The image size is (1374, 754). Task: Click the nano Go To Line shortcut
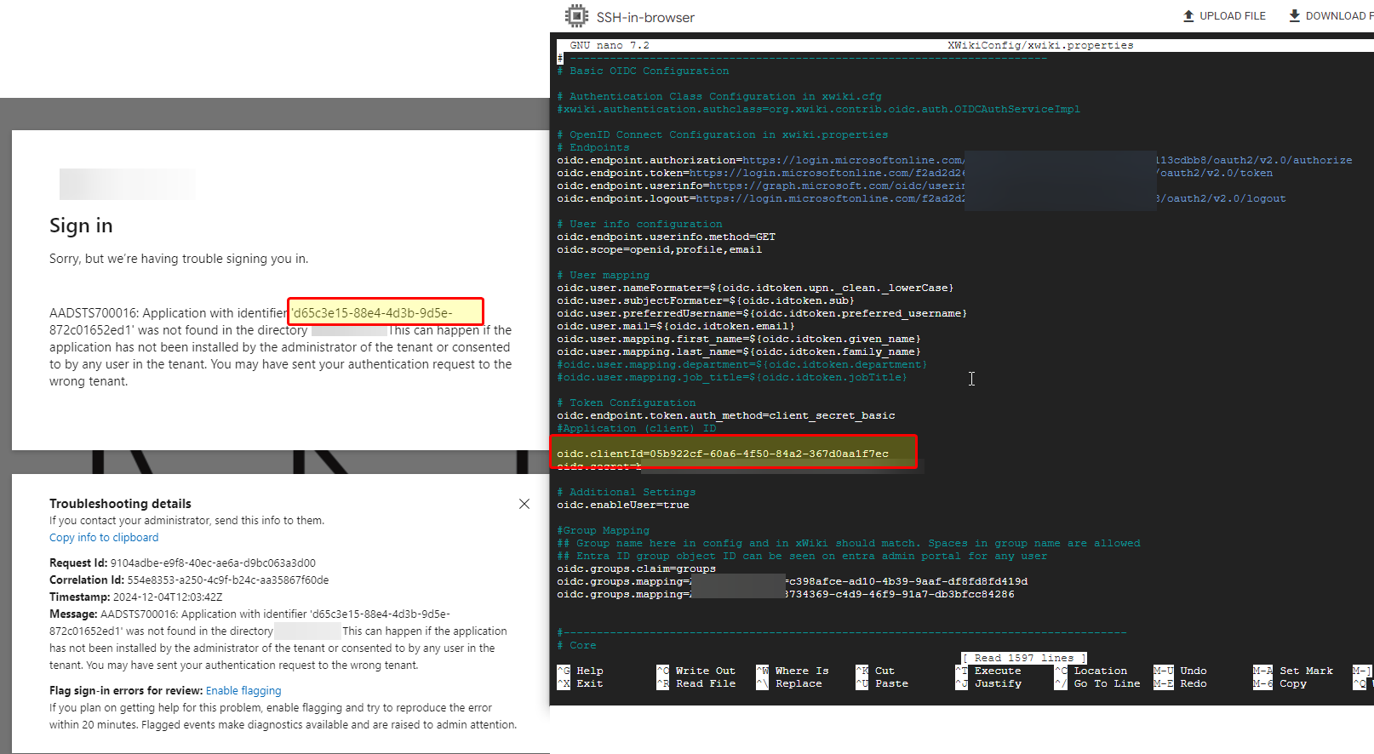1098,683
